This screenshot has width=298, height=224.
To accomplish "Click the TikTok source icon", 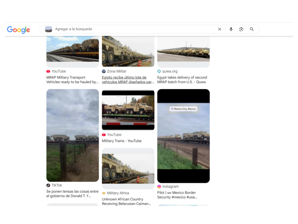I will click(48, 185).
